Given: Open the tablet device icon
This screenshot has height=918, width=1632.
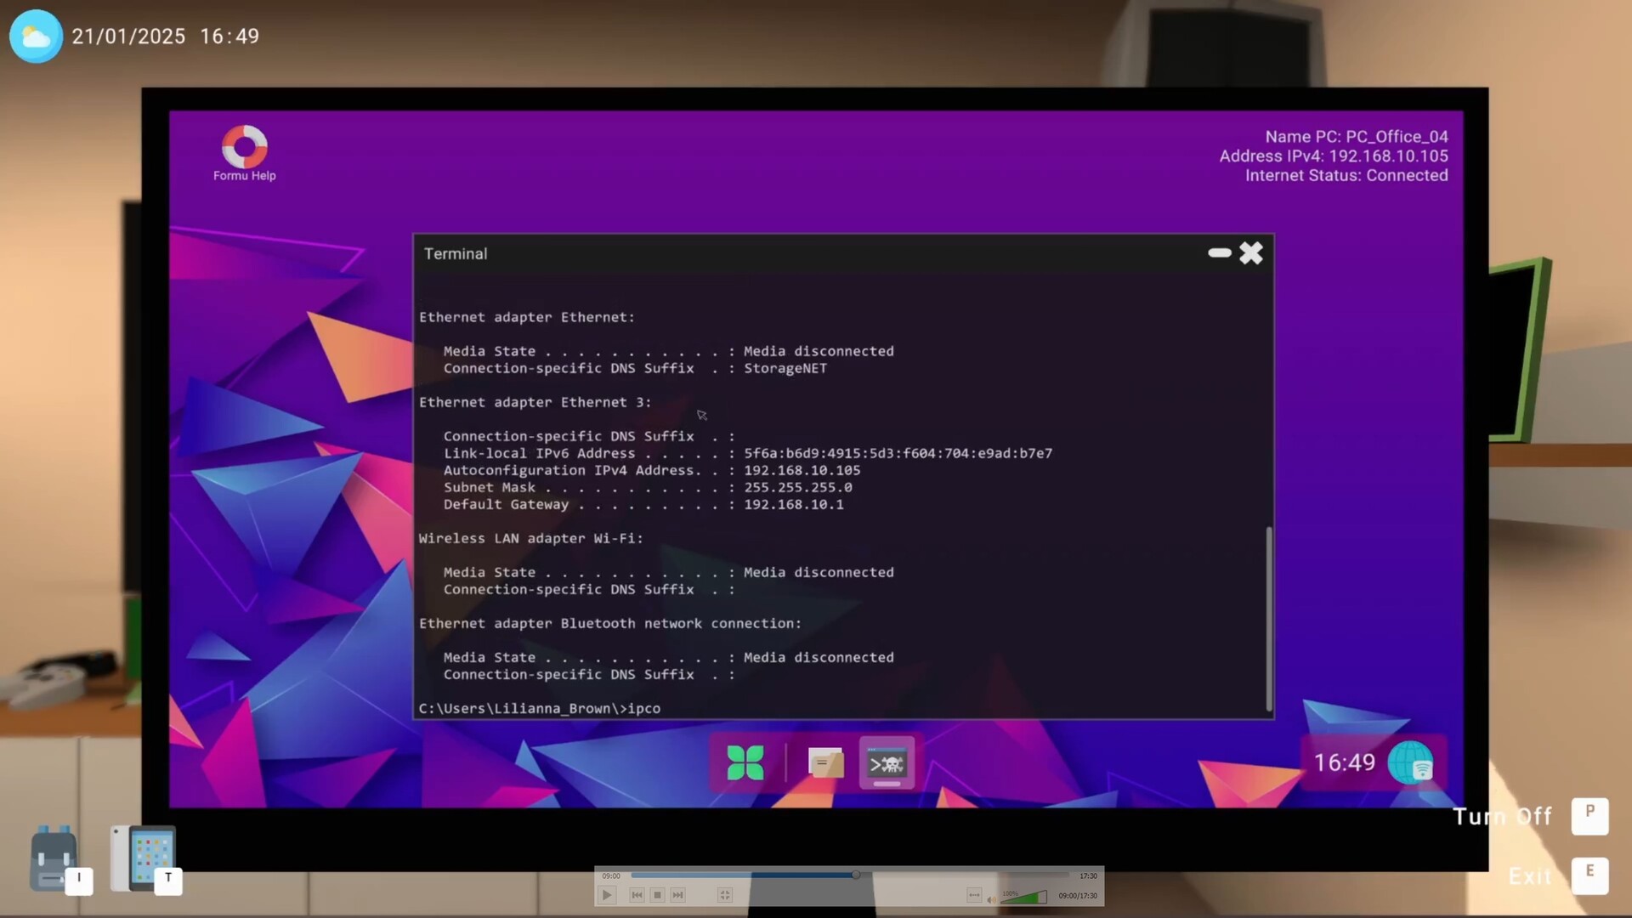Looking at the screenshot, I should click(x=143, y=858).
